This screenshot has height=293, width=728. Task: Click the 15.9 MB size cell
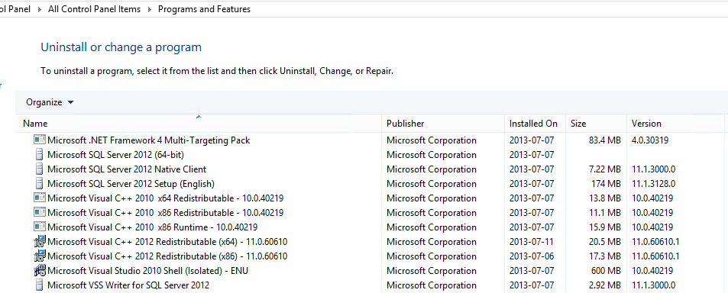[x=604, y=227]
